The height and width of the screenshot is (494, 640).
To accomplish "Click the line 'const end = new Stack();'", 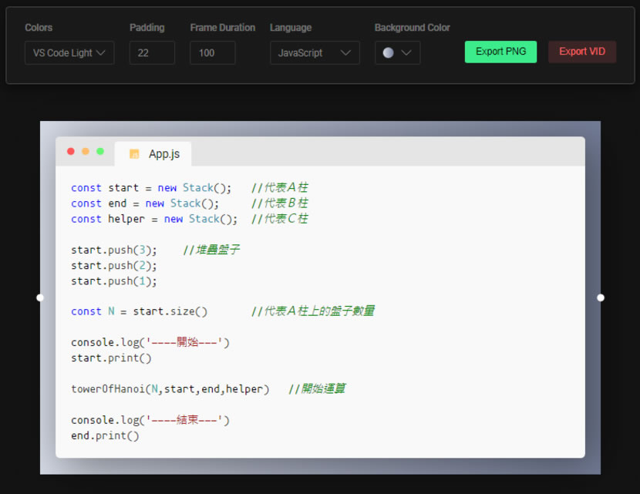I will [145, 203].
